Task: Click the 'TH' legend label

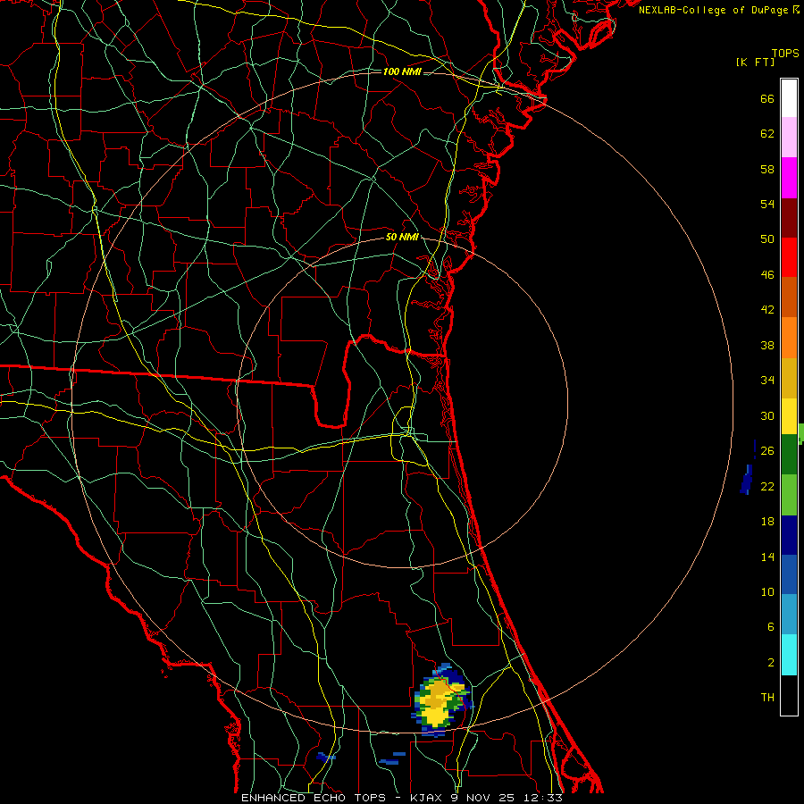Action: pos(767,698)
